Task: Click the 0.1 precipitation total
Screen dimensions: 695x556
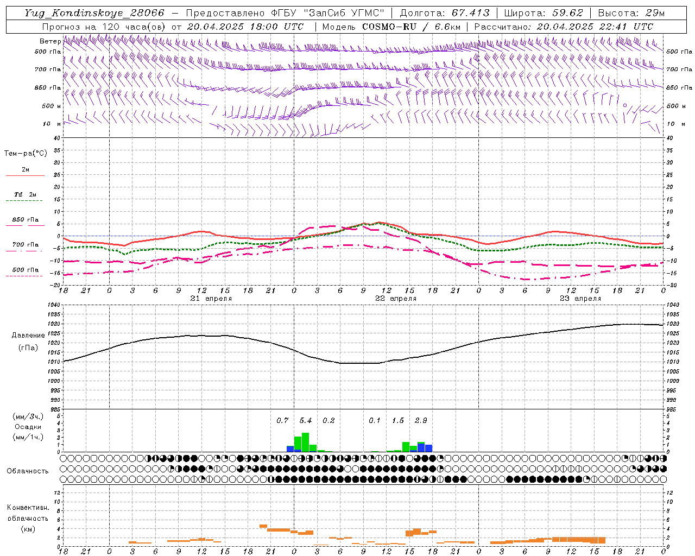Action: pos(375,420)
